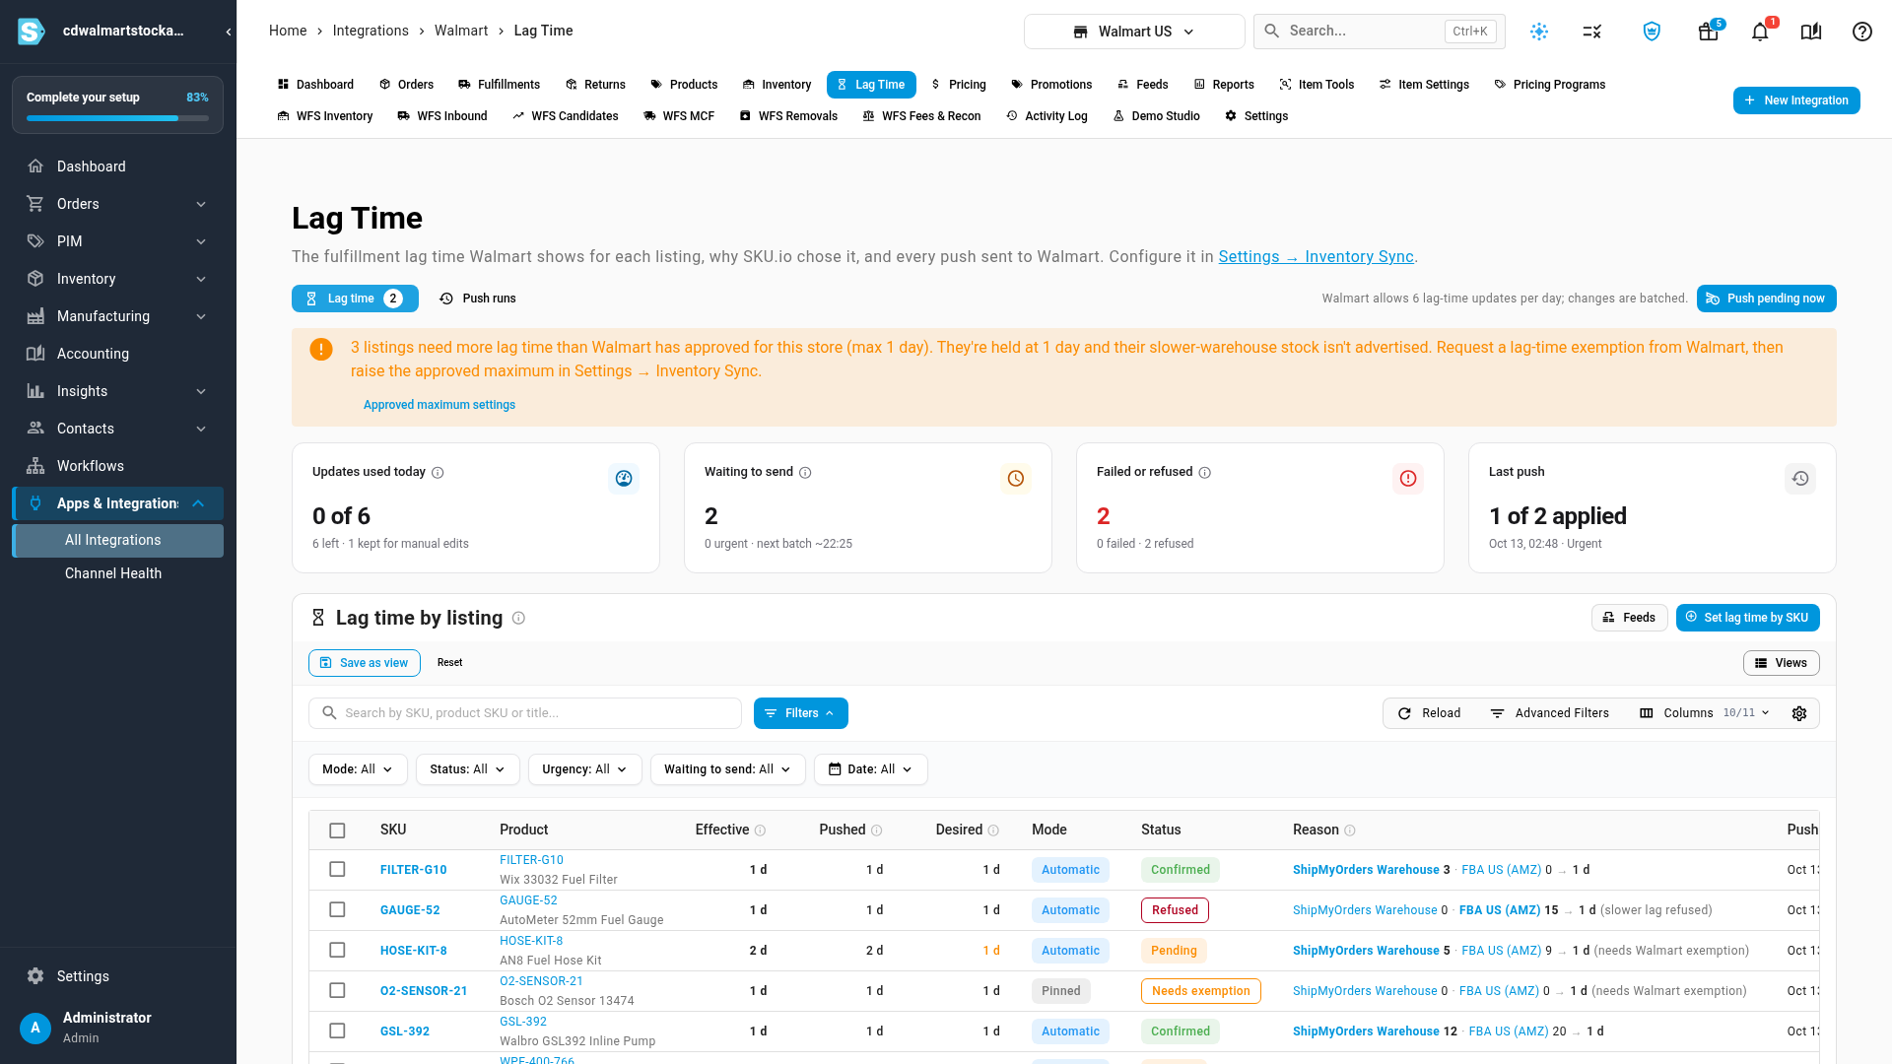1892x1064 pixels.
Task: Check the GAUGE-52 row checkbox
Action: coord(337,909)
